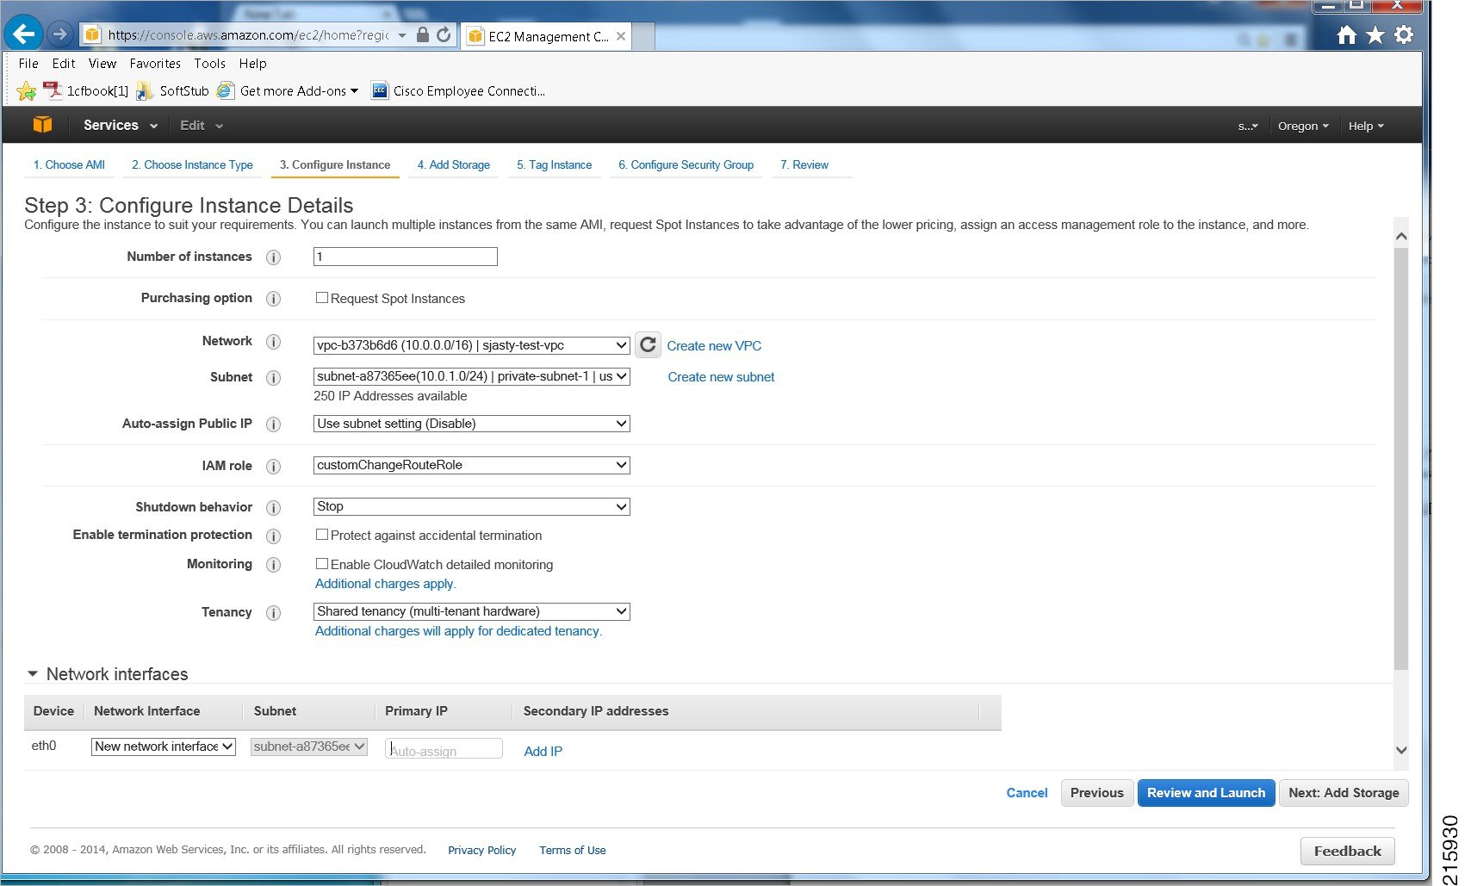Click the info icon next to Monitoring
The image size is (1471, 886).
(x=273, y=565)
